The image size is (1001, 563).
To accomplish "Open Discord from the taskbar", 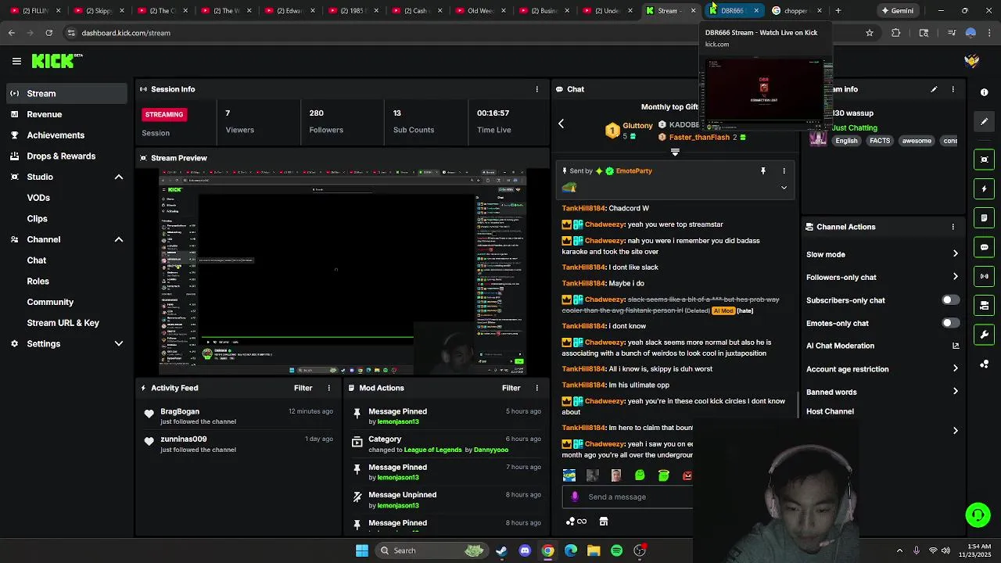I will tap(525, 550).
